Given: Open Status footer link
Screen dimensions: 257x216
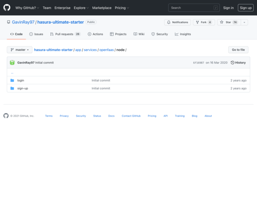Looking at the screenshot, I should click(97, 116).
